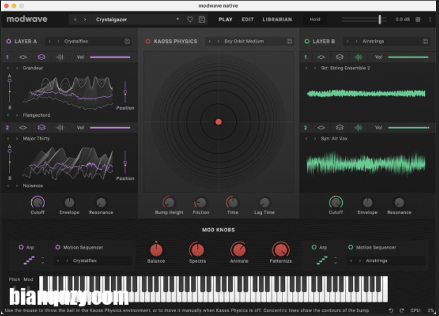
Task: Select the previous Kaoss Physics preset
Action: click(x=209, y=41)
